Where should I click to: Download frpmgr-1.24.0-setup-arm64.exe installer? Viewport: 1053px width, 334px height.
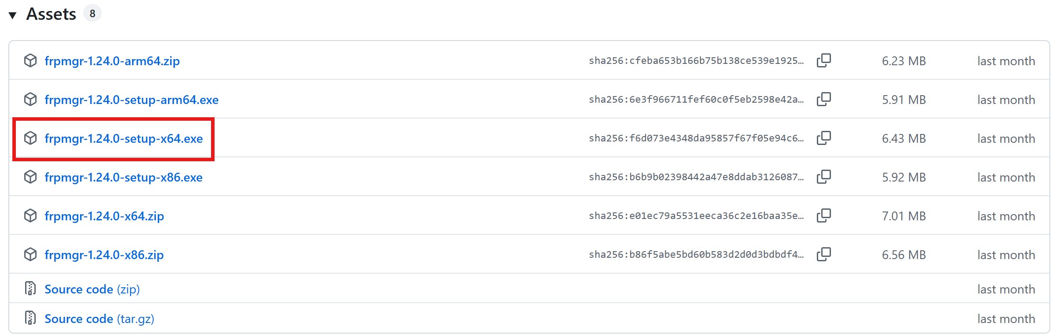[131, 100]
